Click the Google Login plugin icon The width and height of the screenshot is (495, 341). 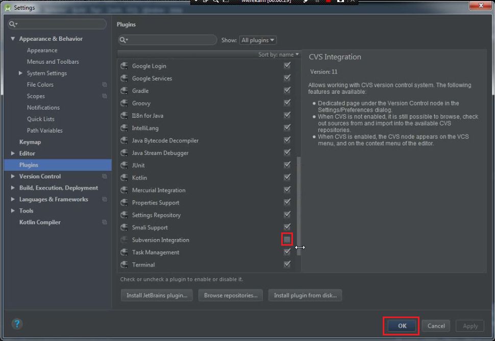coord(125,66)
